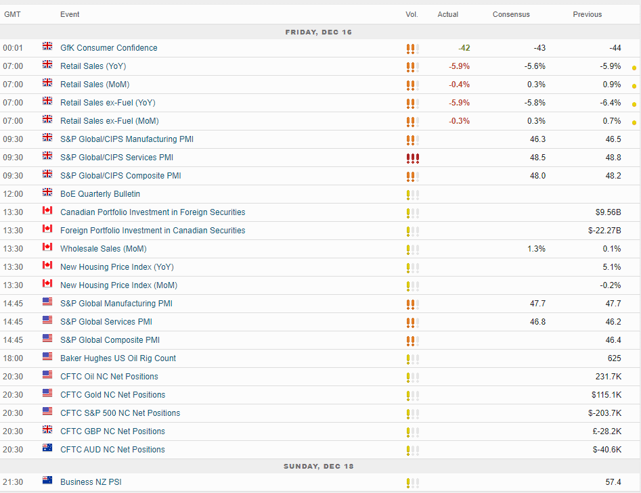The height and width of the screenshot is (493, 641).
Task: Click the Event column header
Action: coord(70,14)
